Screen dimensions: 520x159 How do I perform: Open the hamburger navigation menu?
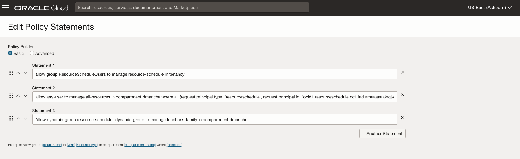pos(5,8)
